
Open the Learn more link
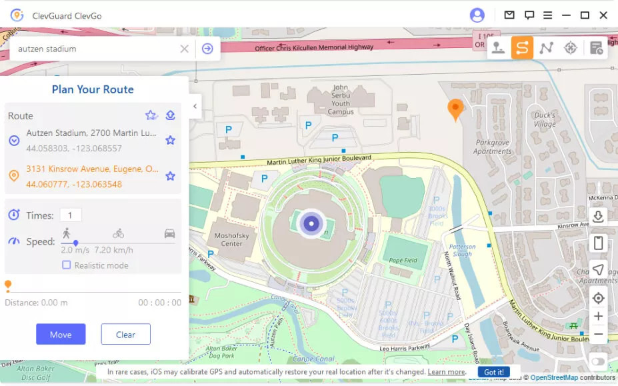pos(446,372)
